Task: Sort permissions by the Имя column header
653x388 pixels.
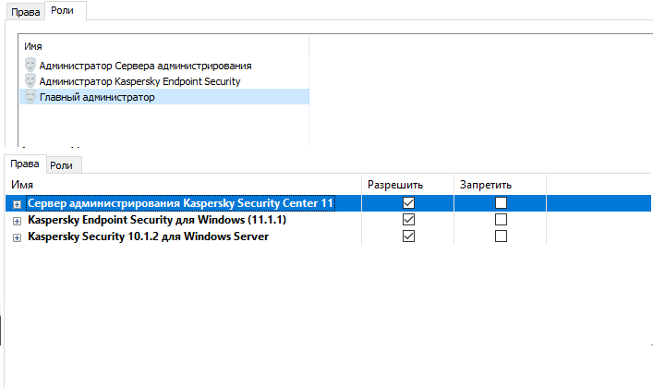Action: tap(22, 185)
